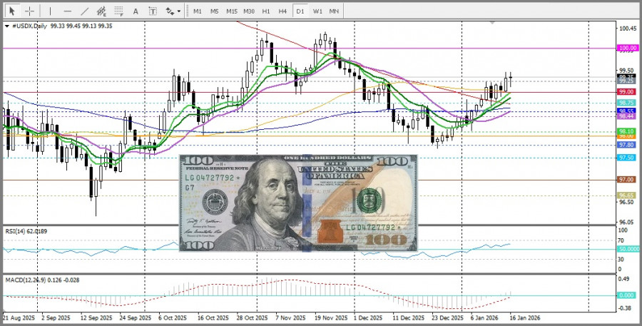Screen dimensions: 642x326
Task: Click the 6 Oct 2025 date label
Action: point(173,318)
